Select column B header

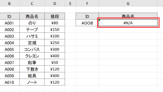(x=9, y=4)
